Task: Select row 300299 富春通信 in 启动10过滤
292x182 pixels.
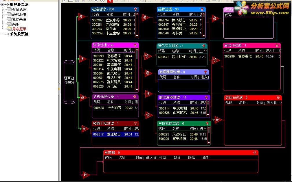Action: pyautogui.click(x=252, y=56)
